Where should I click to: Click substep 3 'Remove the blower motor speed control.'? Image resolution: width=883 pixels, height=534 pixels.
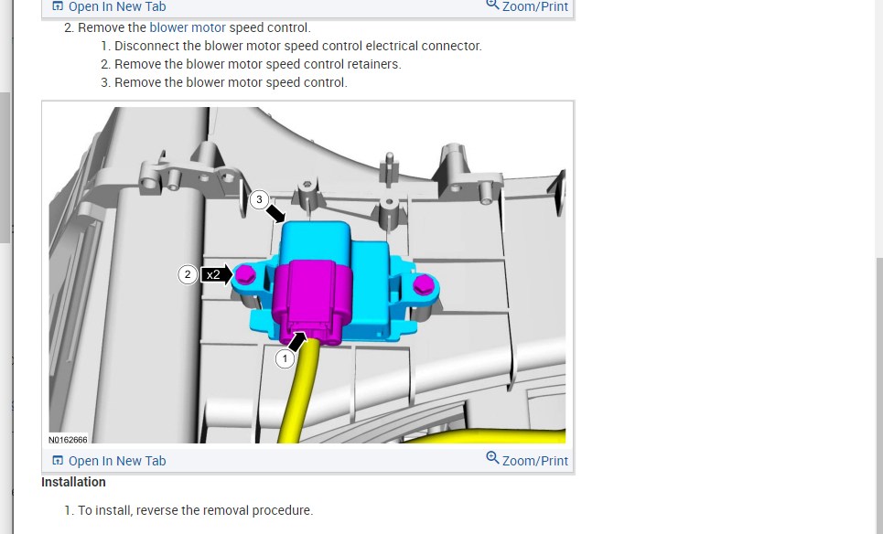tap(231, 82)
